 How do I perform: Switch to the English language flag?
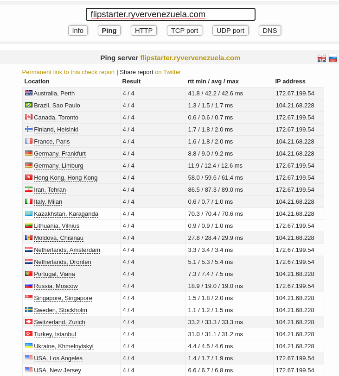point(321,58)
